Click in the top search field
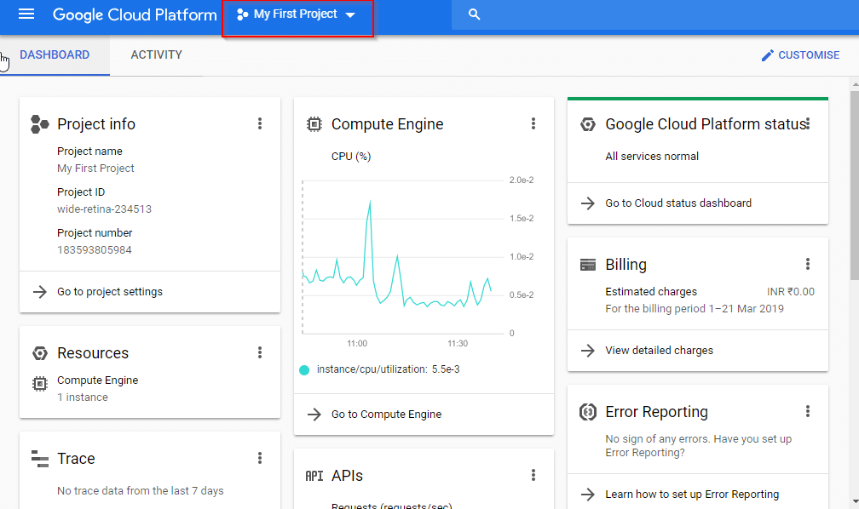 (655, 14)
